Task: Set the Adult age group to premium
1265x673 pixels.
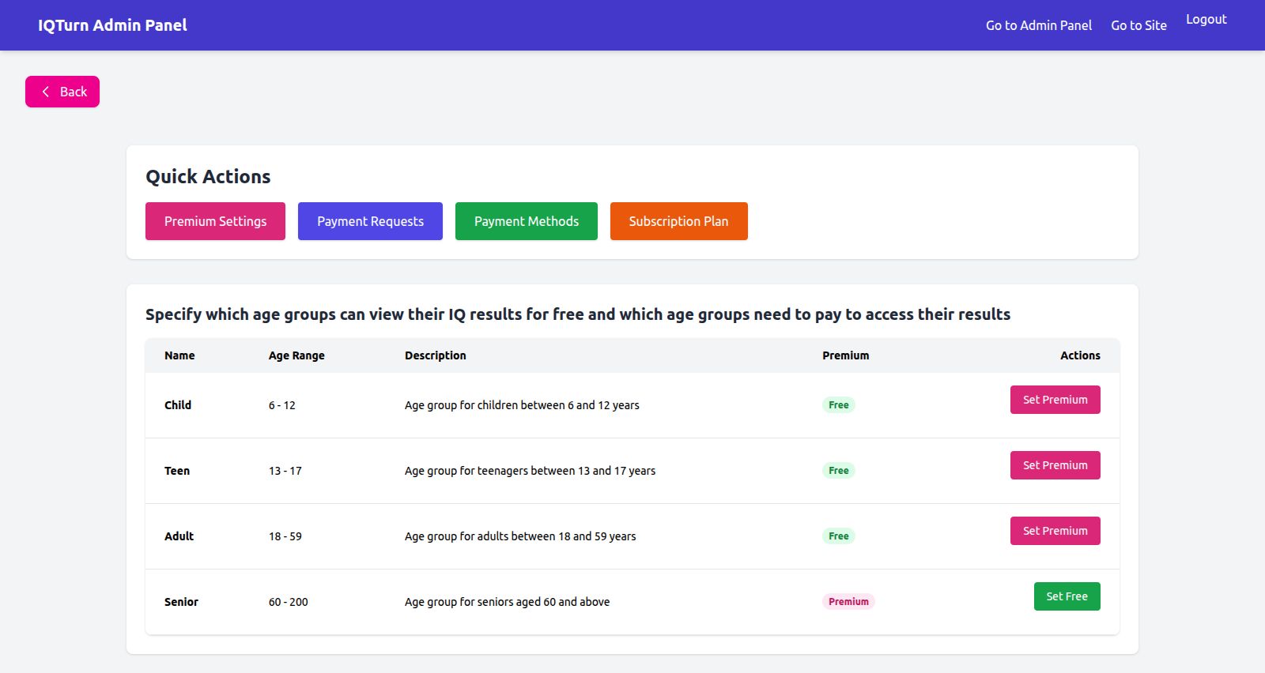Action: click(x=1055, y=531)
